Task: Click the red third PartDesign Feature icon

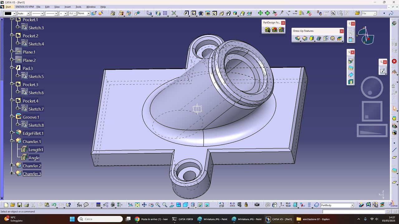Action: click(x=281, y=30)
